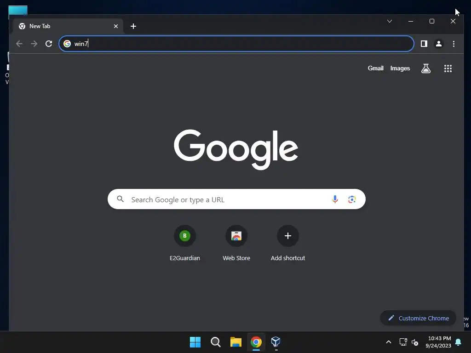
Task: Open the notifications bell icon
Action: (x=459, y=342)
